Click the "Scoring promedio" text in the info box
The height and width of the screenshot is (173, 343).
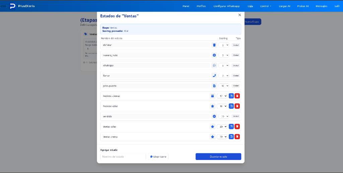pos(113,31)
